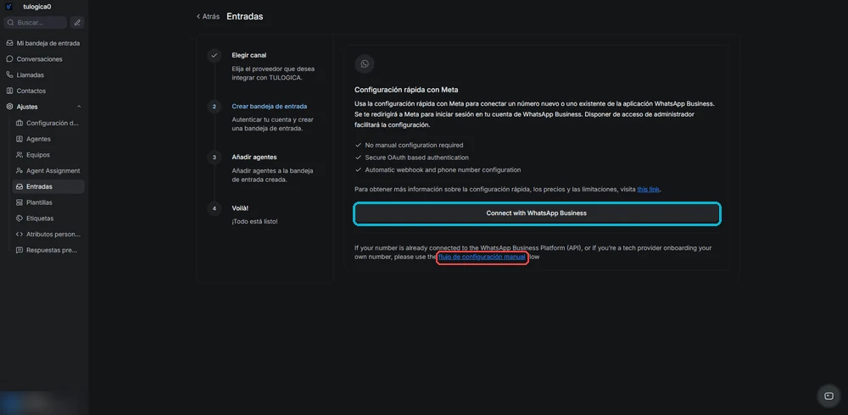The height and width of the screenshot is (415, 848).
Task: Click the Agent Assignment icon
Action: [x=20, y=171]
